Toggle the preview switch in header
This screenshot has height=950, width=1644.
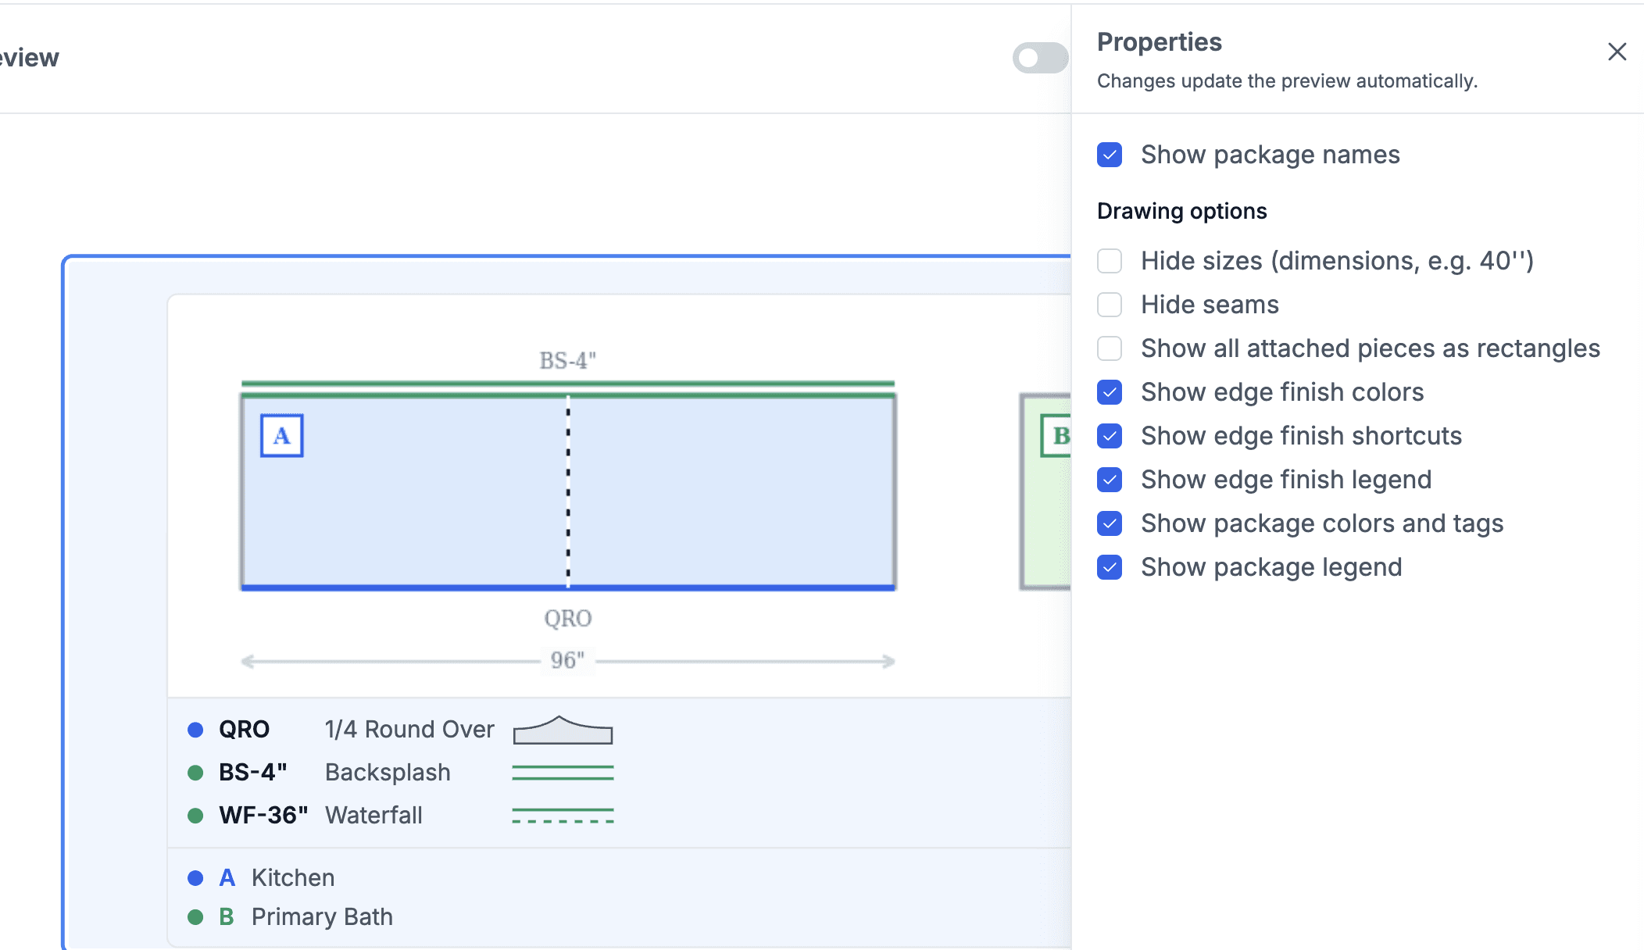1040,58
